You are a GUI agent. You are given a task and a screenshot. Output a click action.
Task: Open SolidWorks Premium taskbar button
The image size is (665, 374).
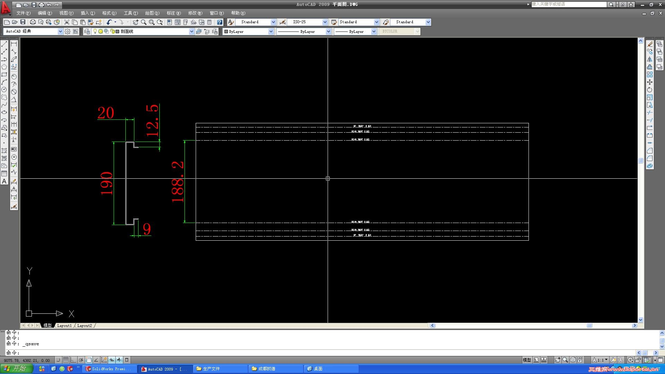(x=109, y=369)
